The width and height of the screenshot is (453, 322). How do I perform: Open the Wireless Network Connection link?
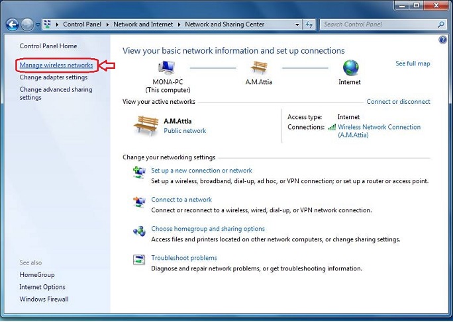coord(379,127)
